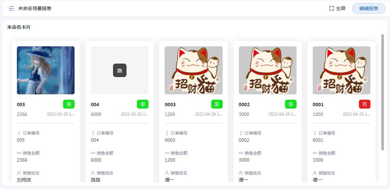Click text-field icon beside 订单编号 in card 005
Image resolution: width=390 pixels, height=189 pixels.
tap(19, 134)
